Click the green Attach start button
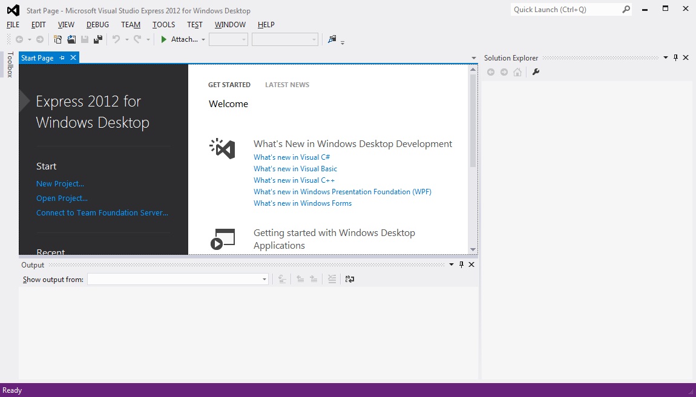Image resolution: width=696 pixels, height=397 pixels. point(179,39)
